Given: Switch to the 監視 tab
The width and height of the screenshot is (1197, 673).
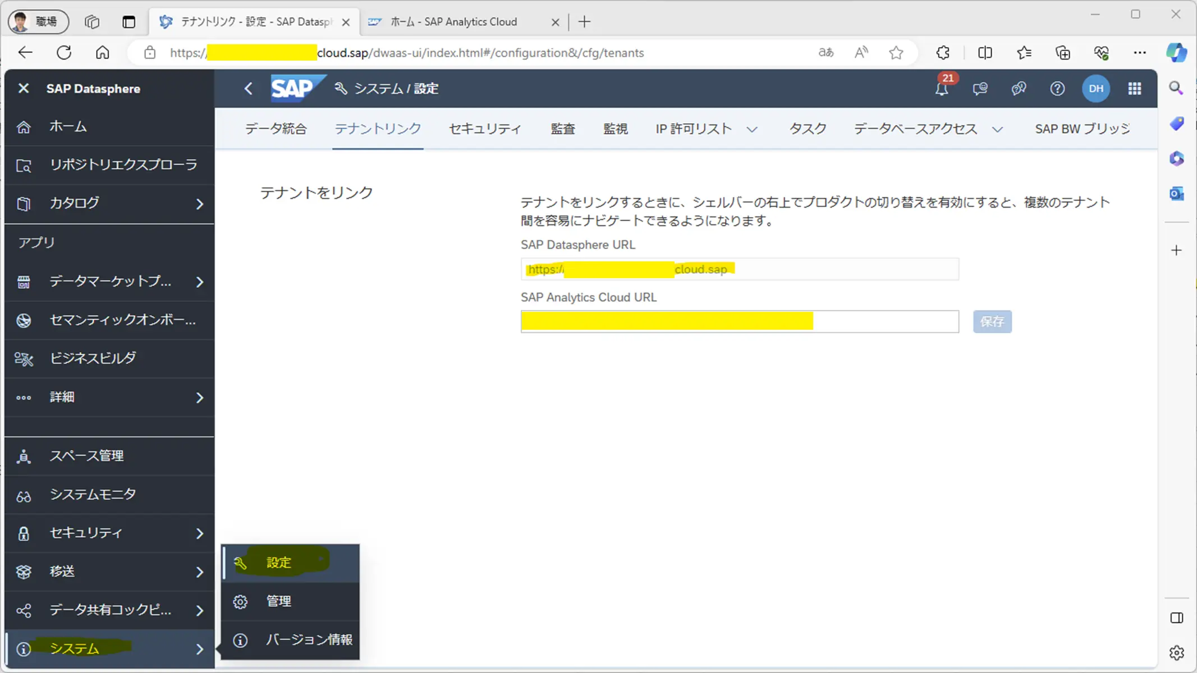Looking at the screenshot, I should [616, 129].
